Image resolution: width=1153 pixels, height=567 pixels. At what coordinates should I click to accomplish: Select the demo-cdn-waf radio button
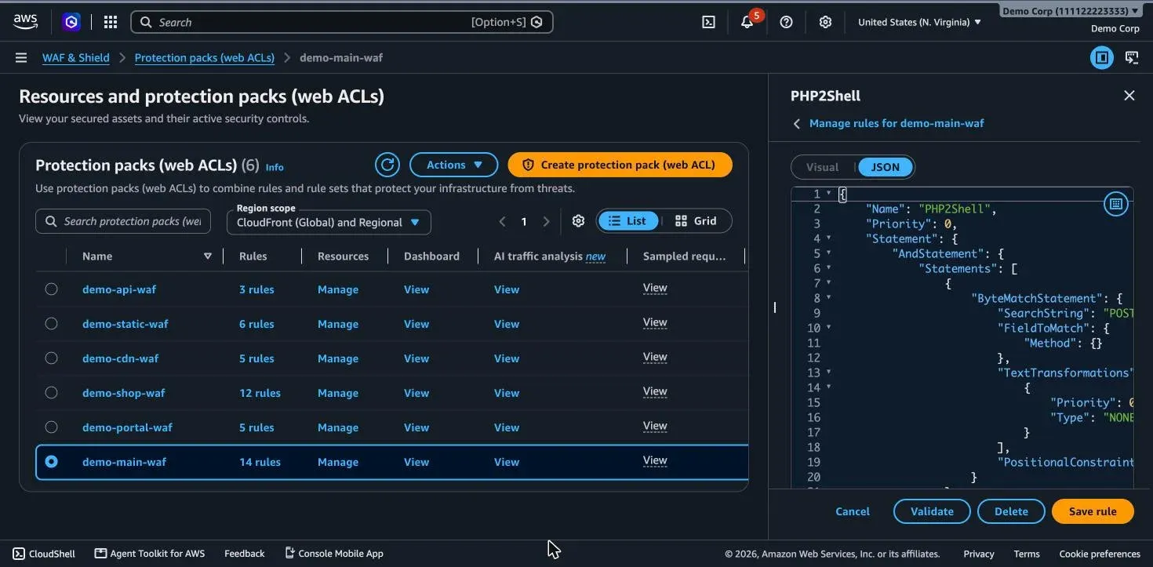(51, 358)
